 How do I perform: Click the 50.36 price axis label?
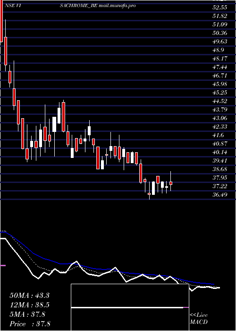coord(219,33)
